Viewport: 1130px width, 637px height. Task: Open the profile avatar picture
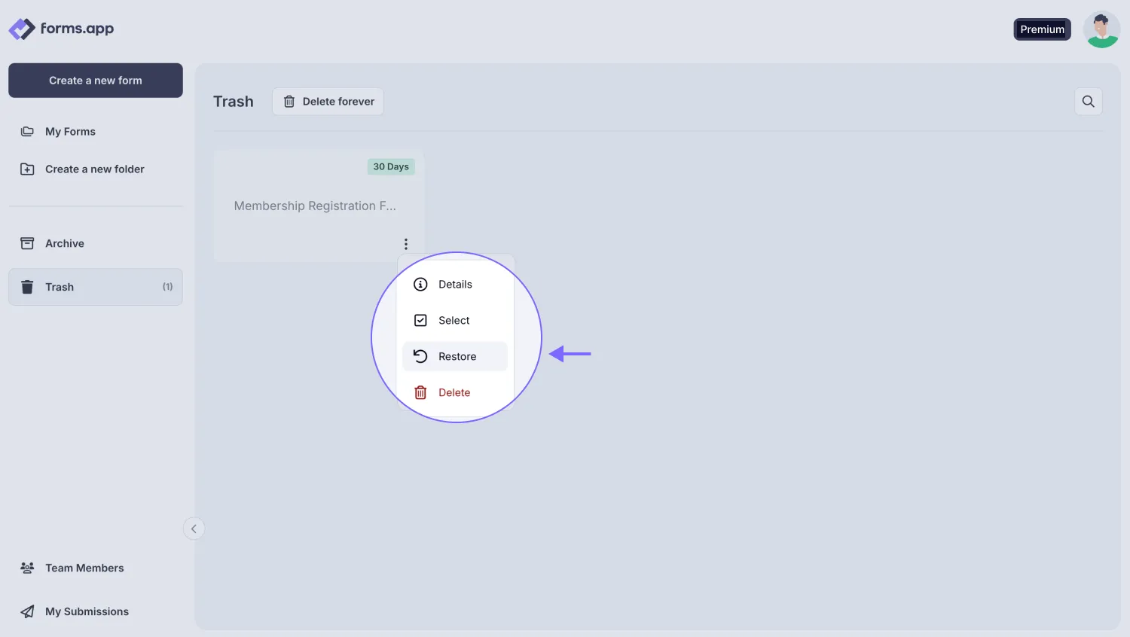tap(1101, 29)
